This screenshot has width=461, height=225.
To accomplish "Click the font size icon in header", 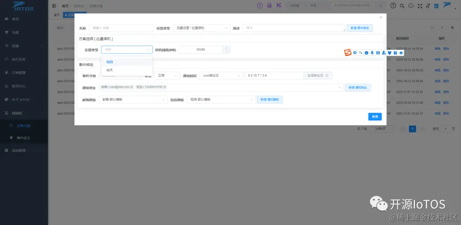I will [x=428, y=6].
